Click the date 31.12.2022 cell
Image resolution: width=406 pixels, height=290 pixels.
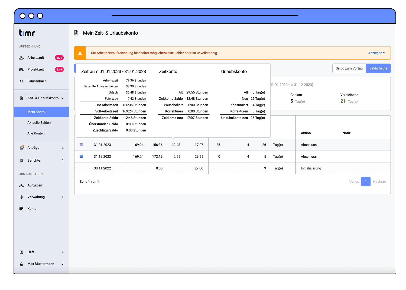[x=102, y=156]
